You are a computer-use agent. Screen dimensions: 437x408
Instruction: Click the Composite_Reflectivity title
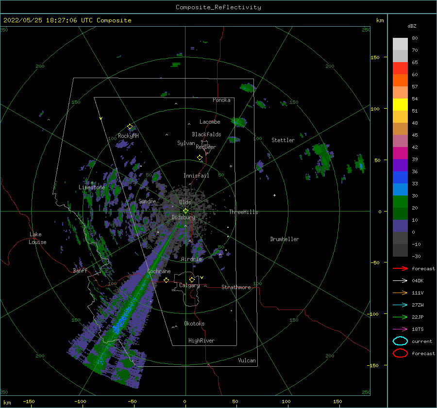[218, 7]
